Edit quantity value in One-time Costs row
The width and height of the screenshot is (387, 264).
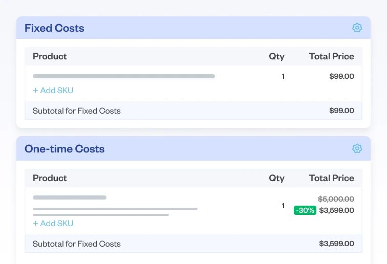point(283,206)
